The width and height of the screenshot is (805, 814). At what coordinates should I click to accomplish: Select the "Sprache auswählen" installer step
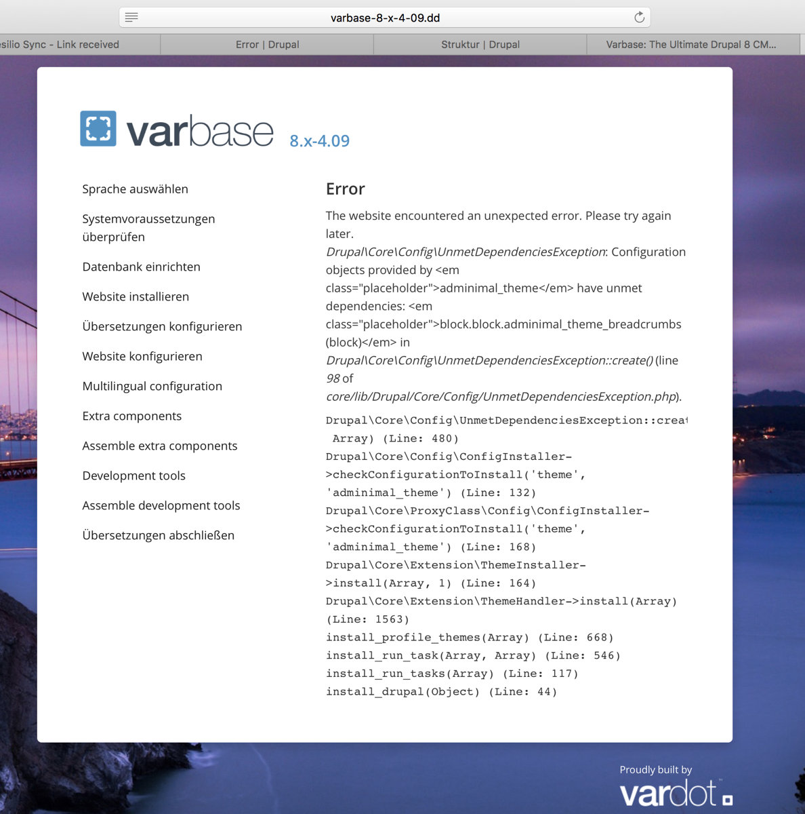135,189
